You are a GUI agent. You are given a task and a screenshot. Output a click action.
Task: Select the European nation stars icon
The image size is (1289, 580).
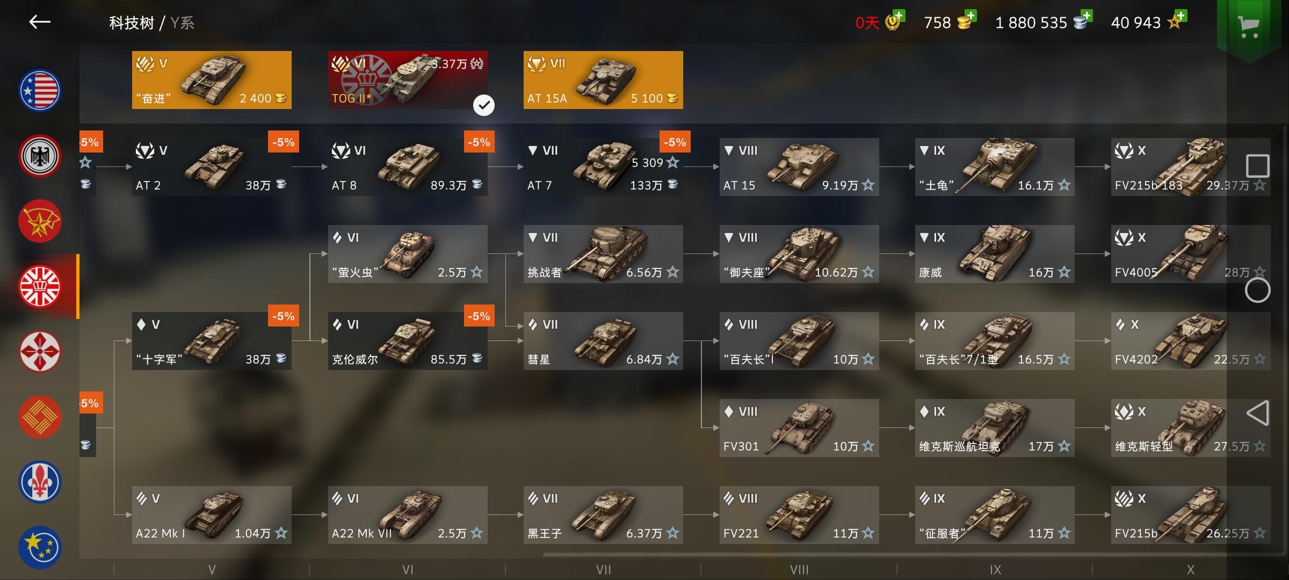pyautogui.click(x=40, y=547)
